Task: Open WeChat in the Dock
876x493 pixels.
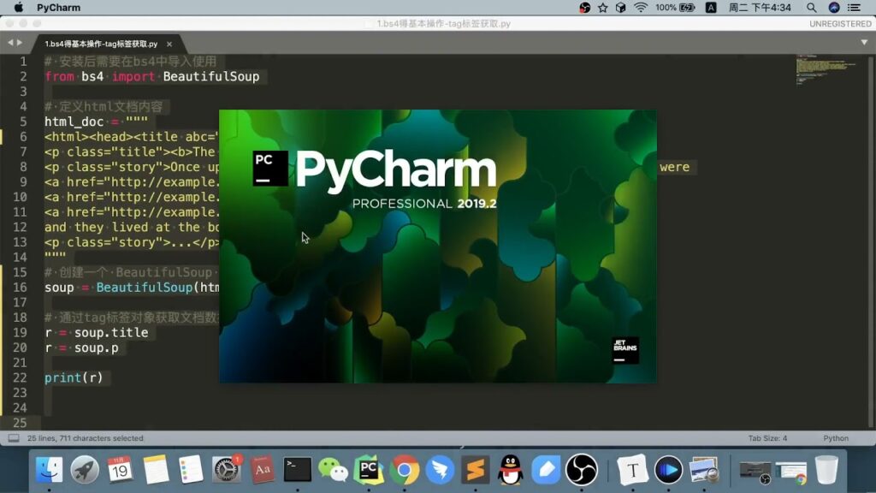Action: pos(333,470)
